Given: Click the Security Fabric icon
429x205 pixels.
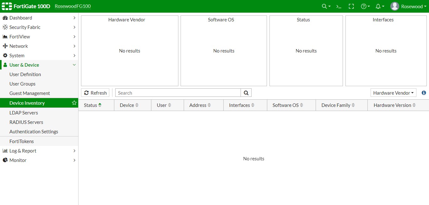Looking at the screenshot, I should click(5, 27).
